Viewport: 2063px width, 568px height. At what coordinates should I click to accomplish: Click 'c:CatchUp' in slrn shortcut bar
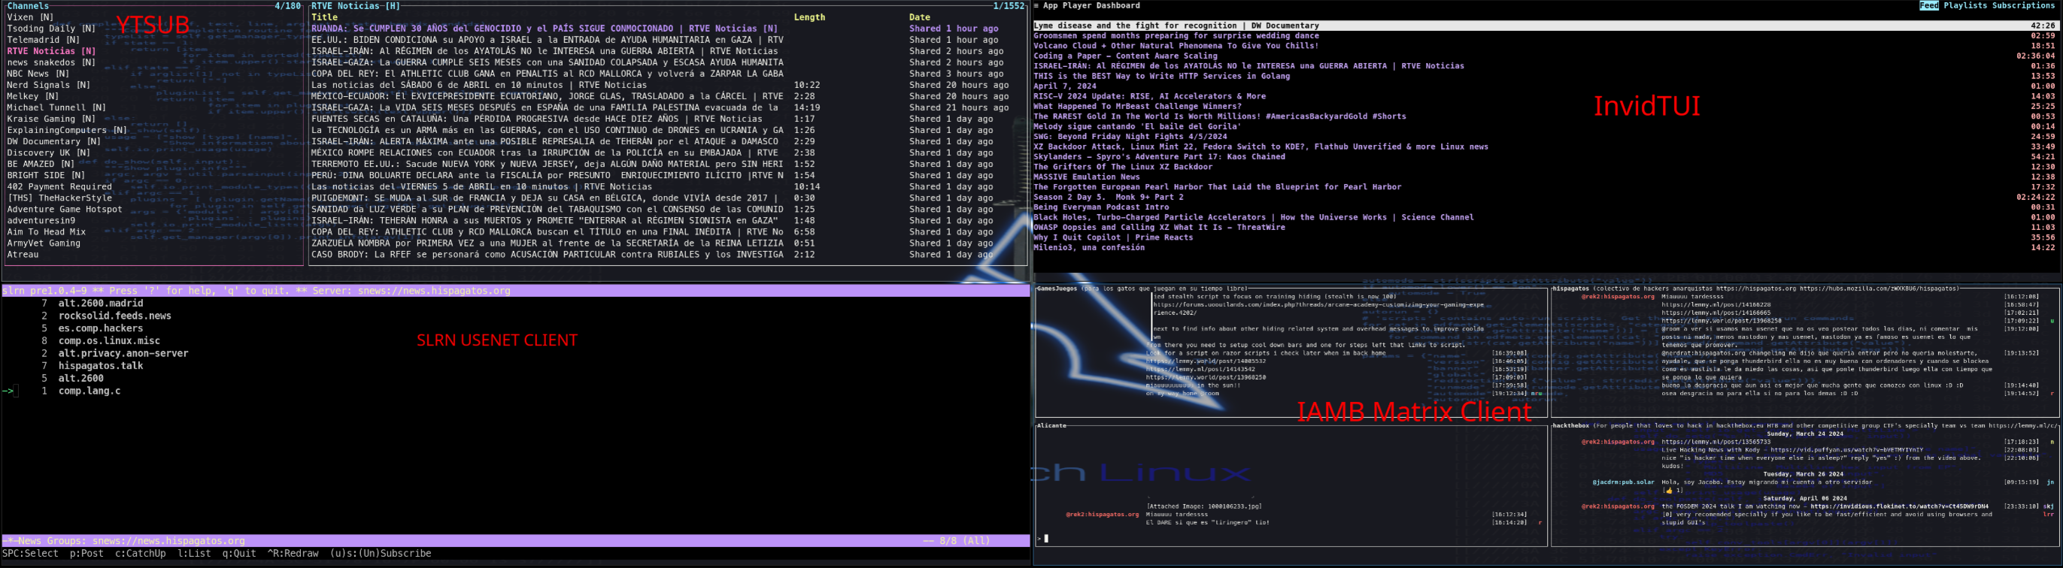140,554
